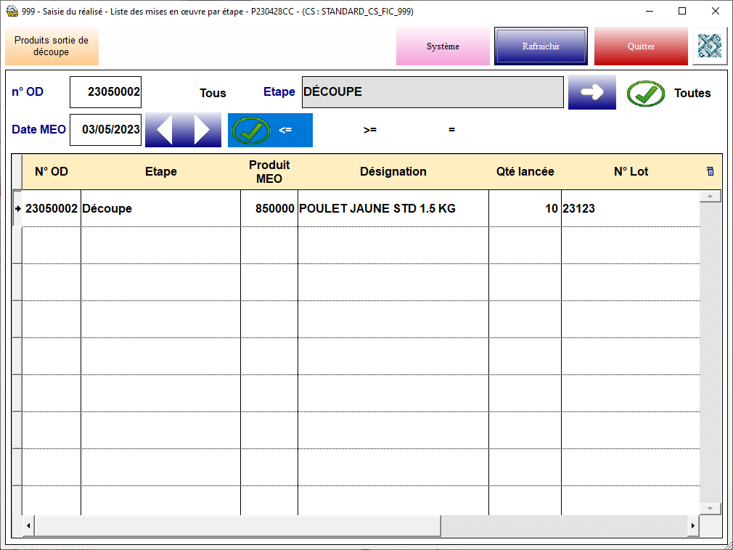Click the application icon in the title bar
Screen dimensions: 733x550
(12, 12)
